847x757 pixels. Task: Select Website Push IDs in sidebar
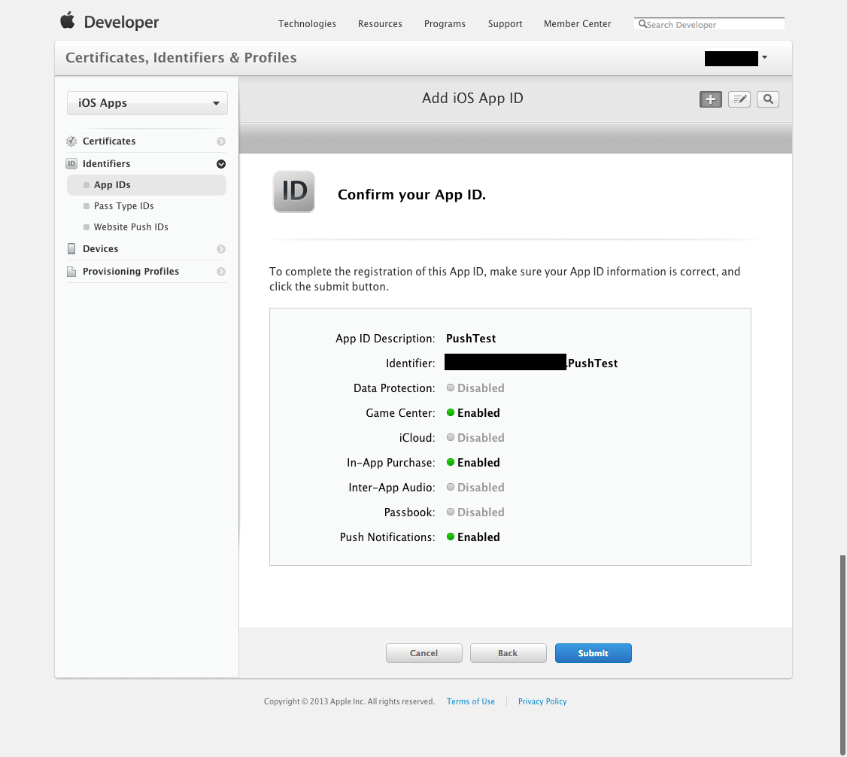[131, 227]
